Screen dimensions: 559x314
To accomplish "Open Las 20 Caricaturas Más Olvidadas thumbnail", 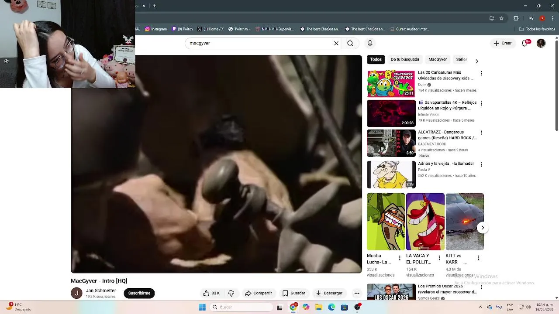I will coord(391,83).
